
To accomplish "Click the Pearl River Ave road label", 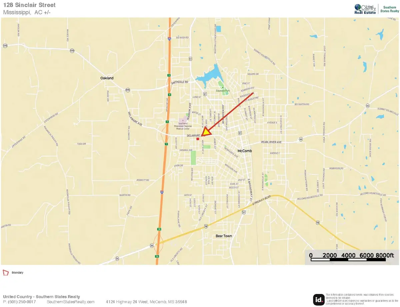I will click(272, 142).
